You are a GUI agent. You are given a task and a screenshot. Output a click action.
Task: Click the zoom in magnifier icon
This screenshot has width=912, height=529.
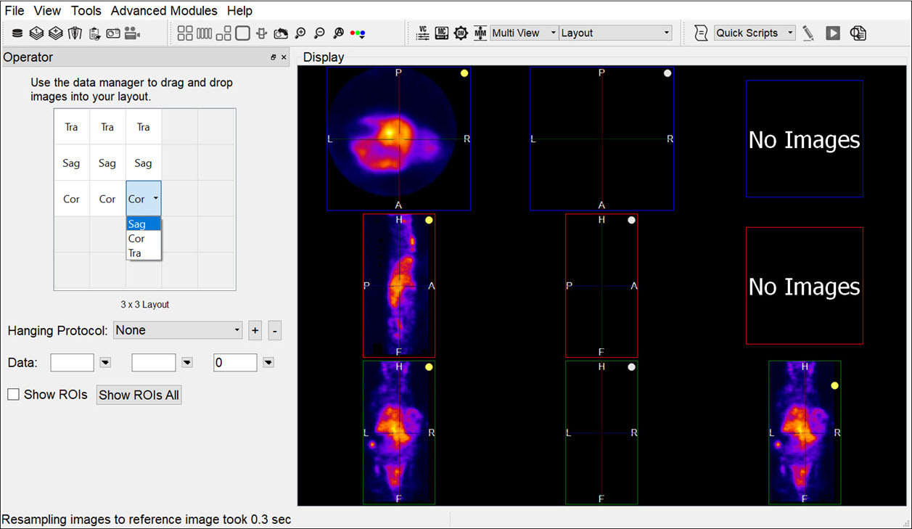click(x=300, y=33)
